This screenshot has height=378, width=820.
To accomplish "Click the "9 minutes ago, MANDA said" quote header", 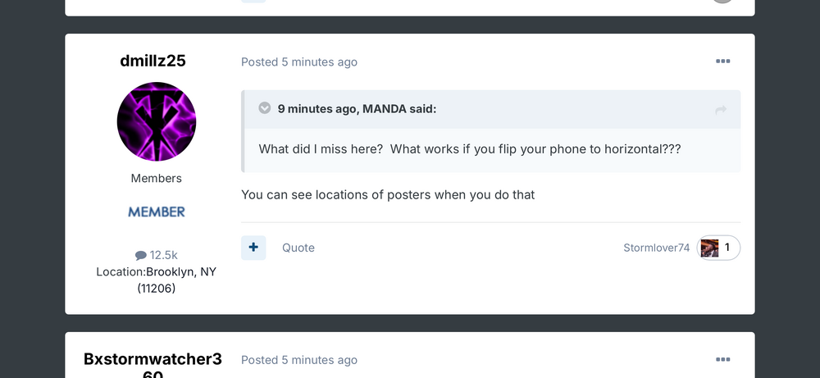I will [x=357, y=109].
